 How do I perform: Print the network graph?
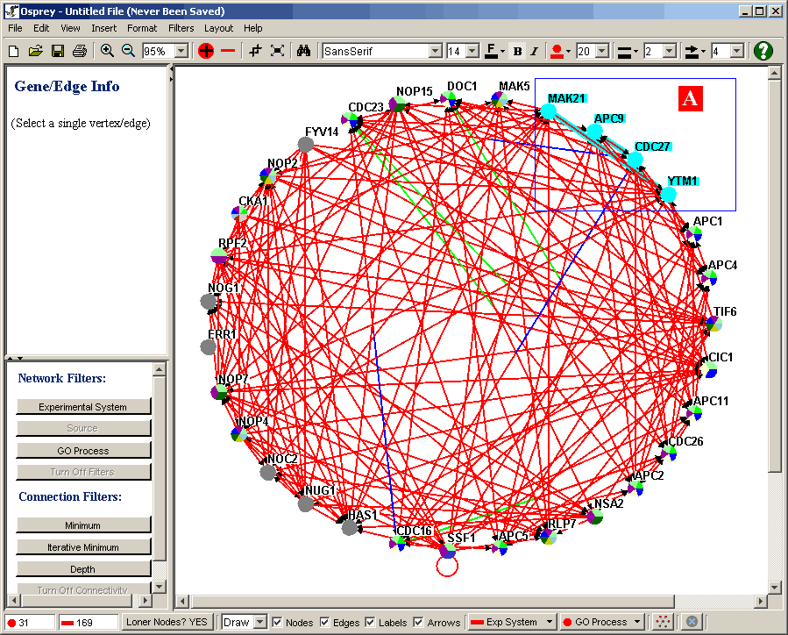80,51
